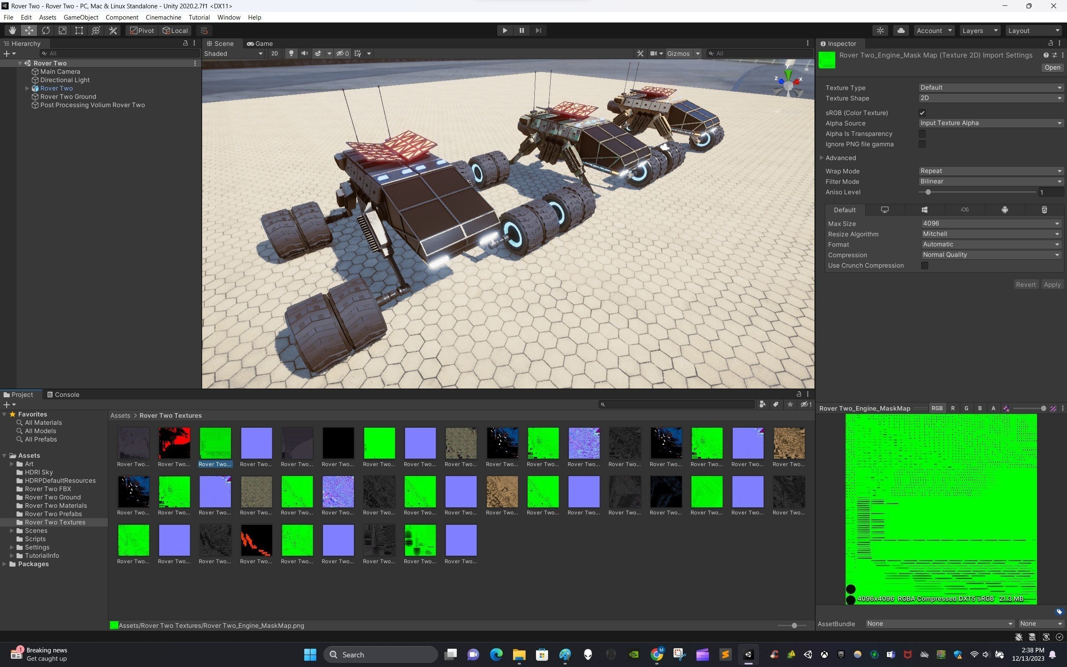Uncheck sRGB (Color Texture) checkbox
Viewport: 1067px width, 667px height.
922,113
